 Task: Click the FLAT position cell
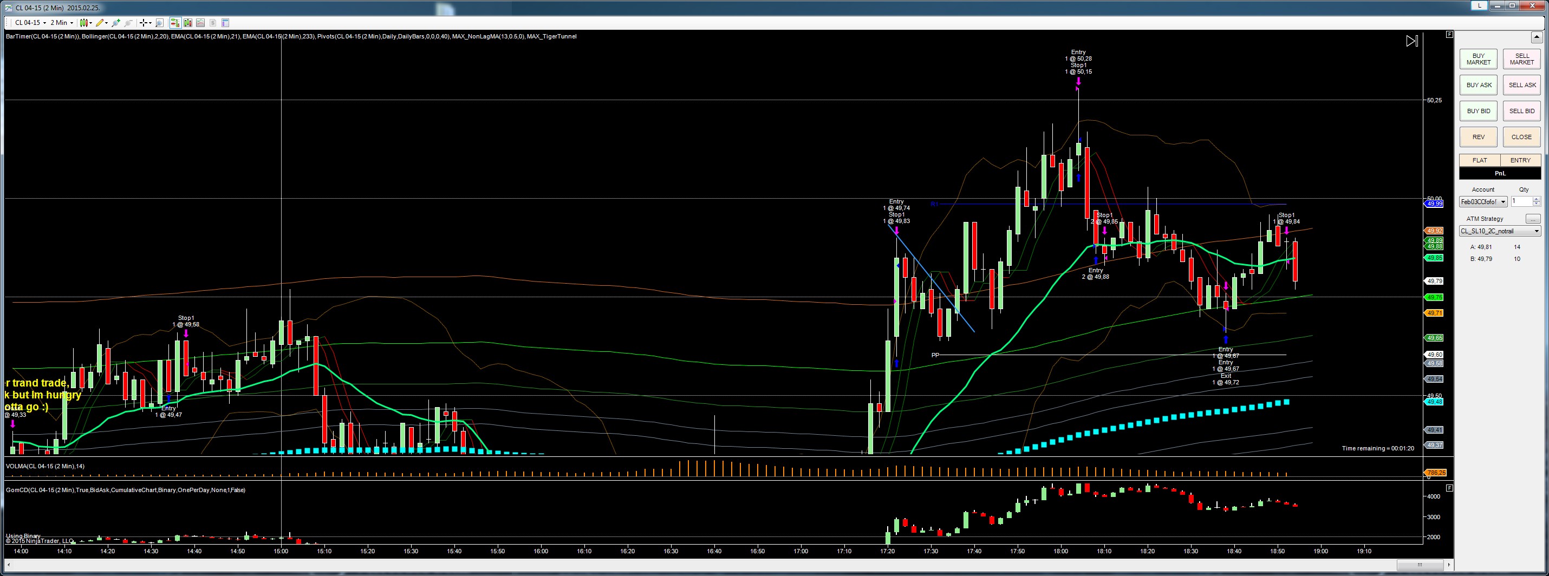click(1480, 160)
